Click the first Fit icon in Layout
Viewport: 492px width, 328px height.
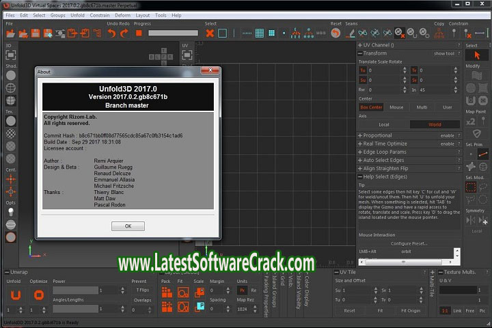pos(183,292)
